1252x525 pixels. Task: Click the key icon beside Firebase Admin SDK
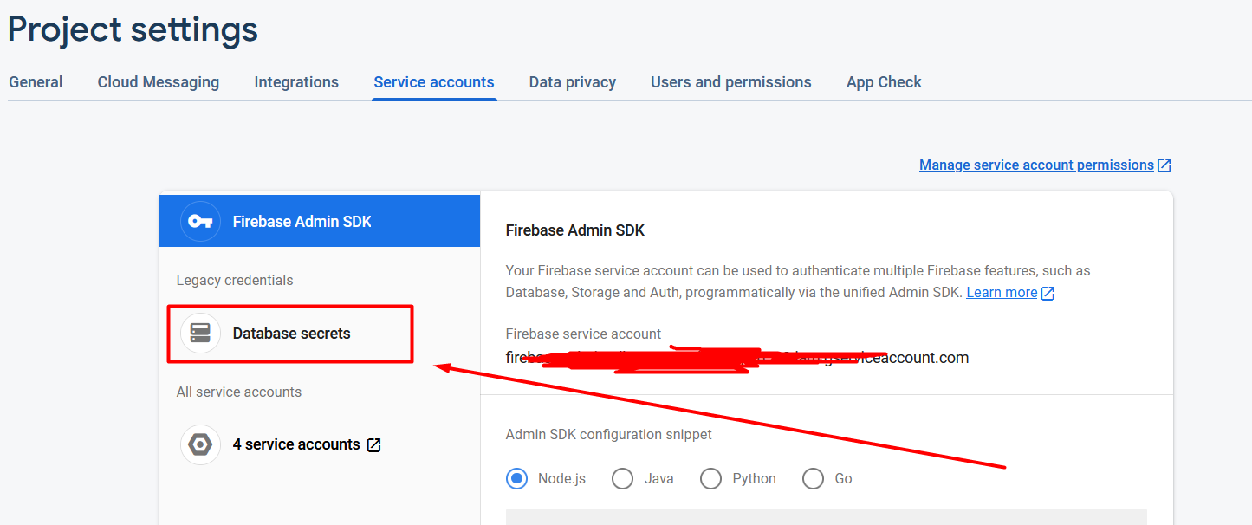pos(200,221)
